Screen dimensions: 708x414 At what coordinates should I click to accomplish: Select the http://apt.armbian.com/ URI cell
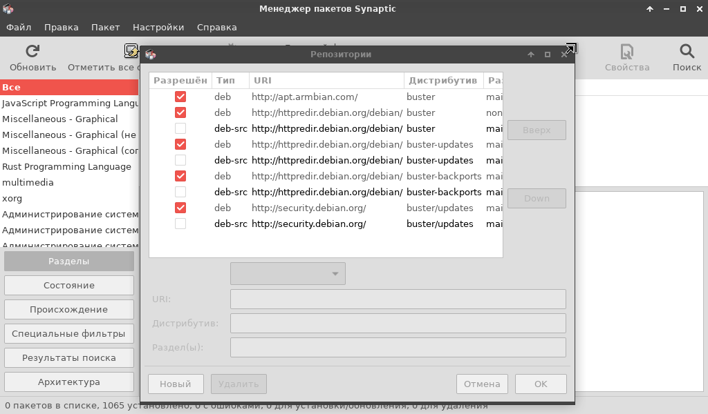(x=305, y=97)
